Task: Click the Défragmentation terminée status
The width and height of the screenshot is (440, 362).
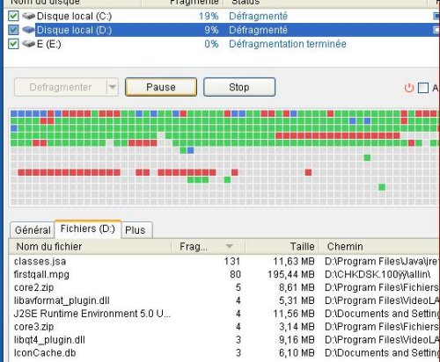Action: tap(288, 44)
